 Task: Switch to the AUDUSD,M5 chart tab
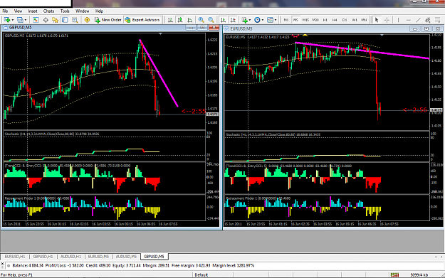pos(126,257)
